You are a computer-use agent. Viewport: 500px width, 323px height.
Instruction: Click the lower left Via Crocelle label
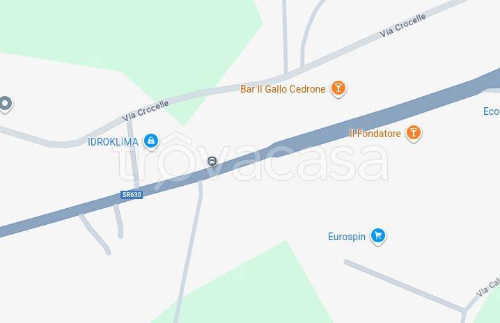click(146, 111)
